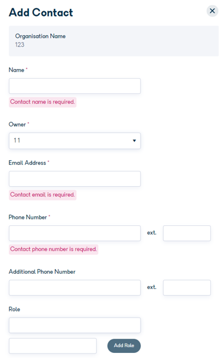Click the Contact phone number is required message
This screenshot has width=224, height=363.
53,249
